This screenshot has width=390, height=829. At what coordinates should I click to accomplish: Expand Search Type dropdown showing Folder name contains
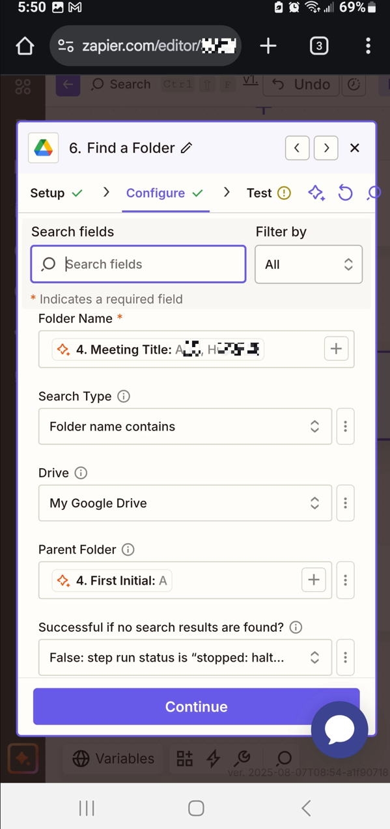point(185,427)
